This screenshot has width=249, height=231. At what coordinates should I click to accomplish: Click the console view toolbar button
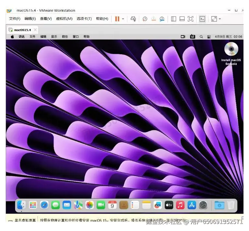pos(202,19)
